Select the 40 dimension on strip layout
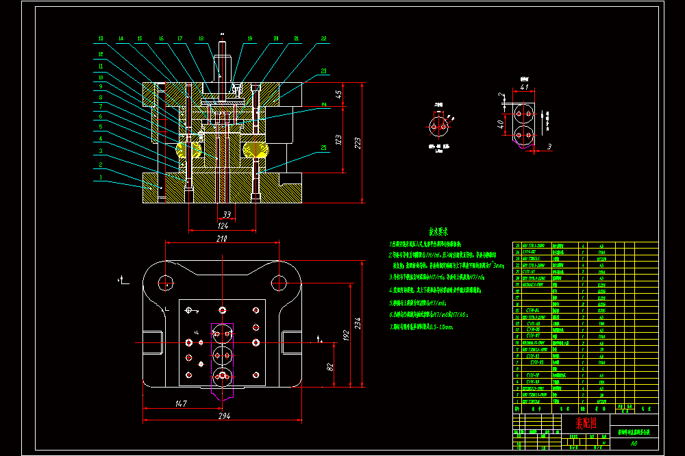Image resolution: width=685 pixels, height=456 pixels. pyautogui.click(x=501, y=125)
